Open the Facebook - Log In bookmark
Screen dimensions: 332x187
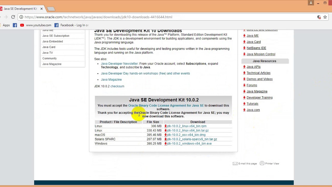[x=72, y=25]
